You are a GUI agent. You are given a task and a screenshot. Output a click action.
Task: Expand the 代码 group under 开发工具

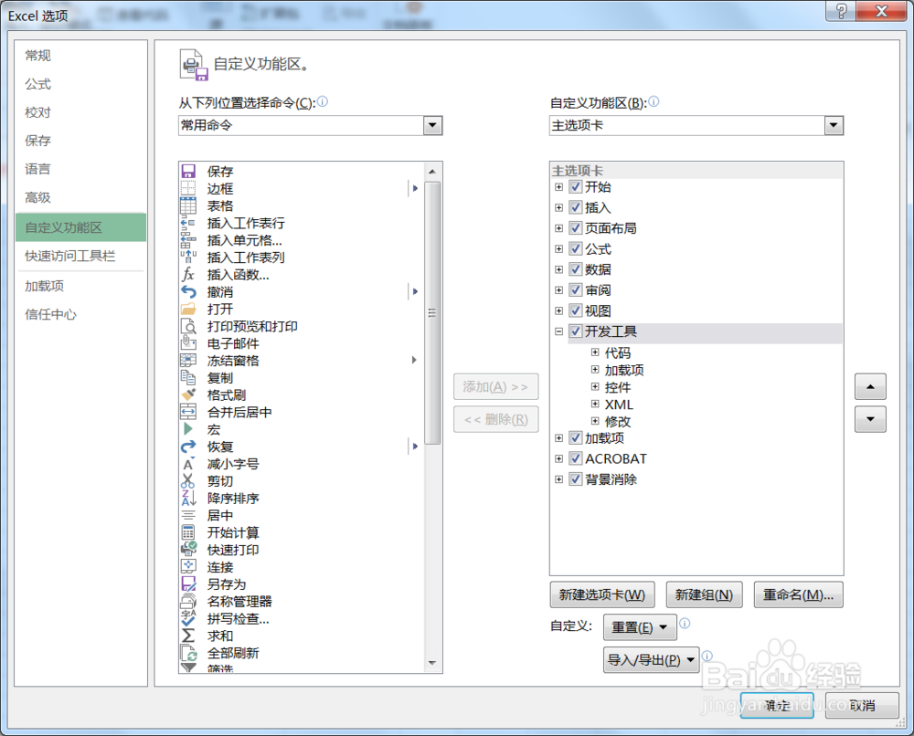point(595,352)
